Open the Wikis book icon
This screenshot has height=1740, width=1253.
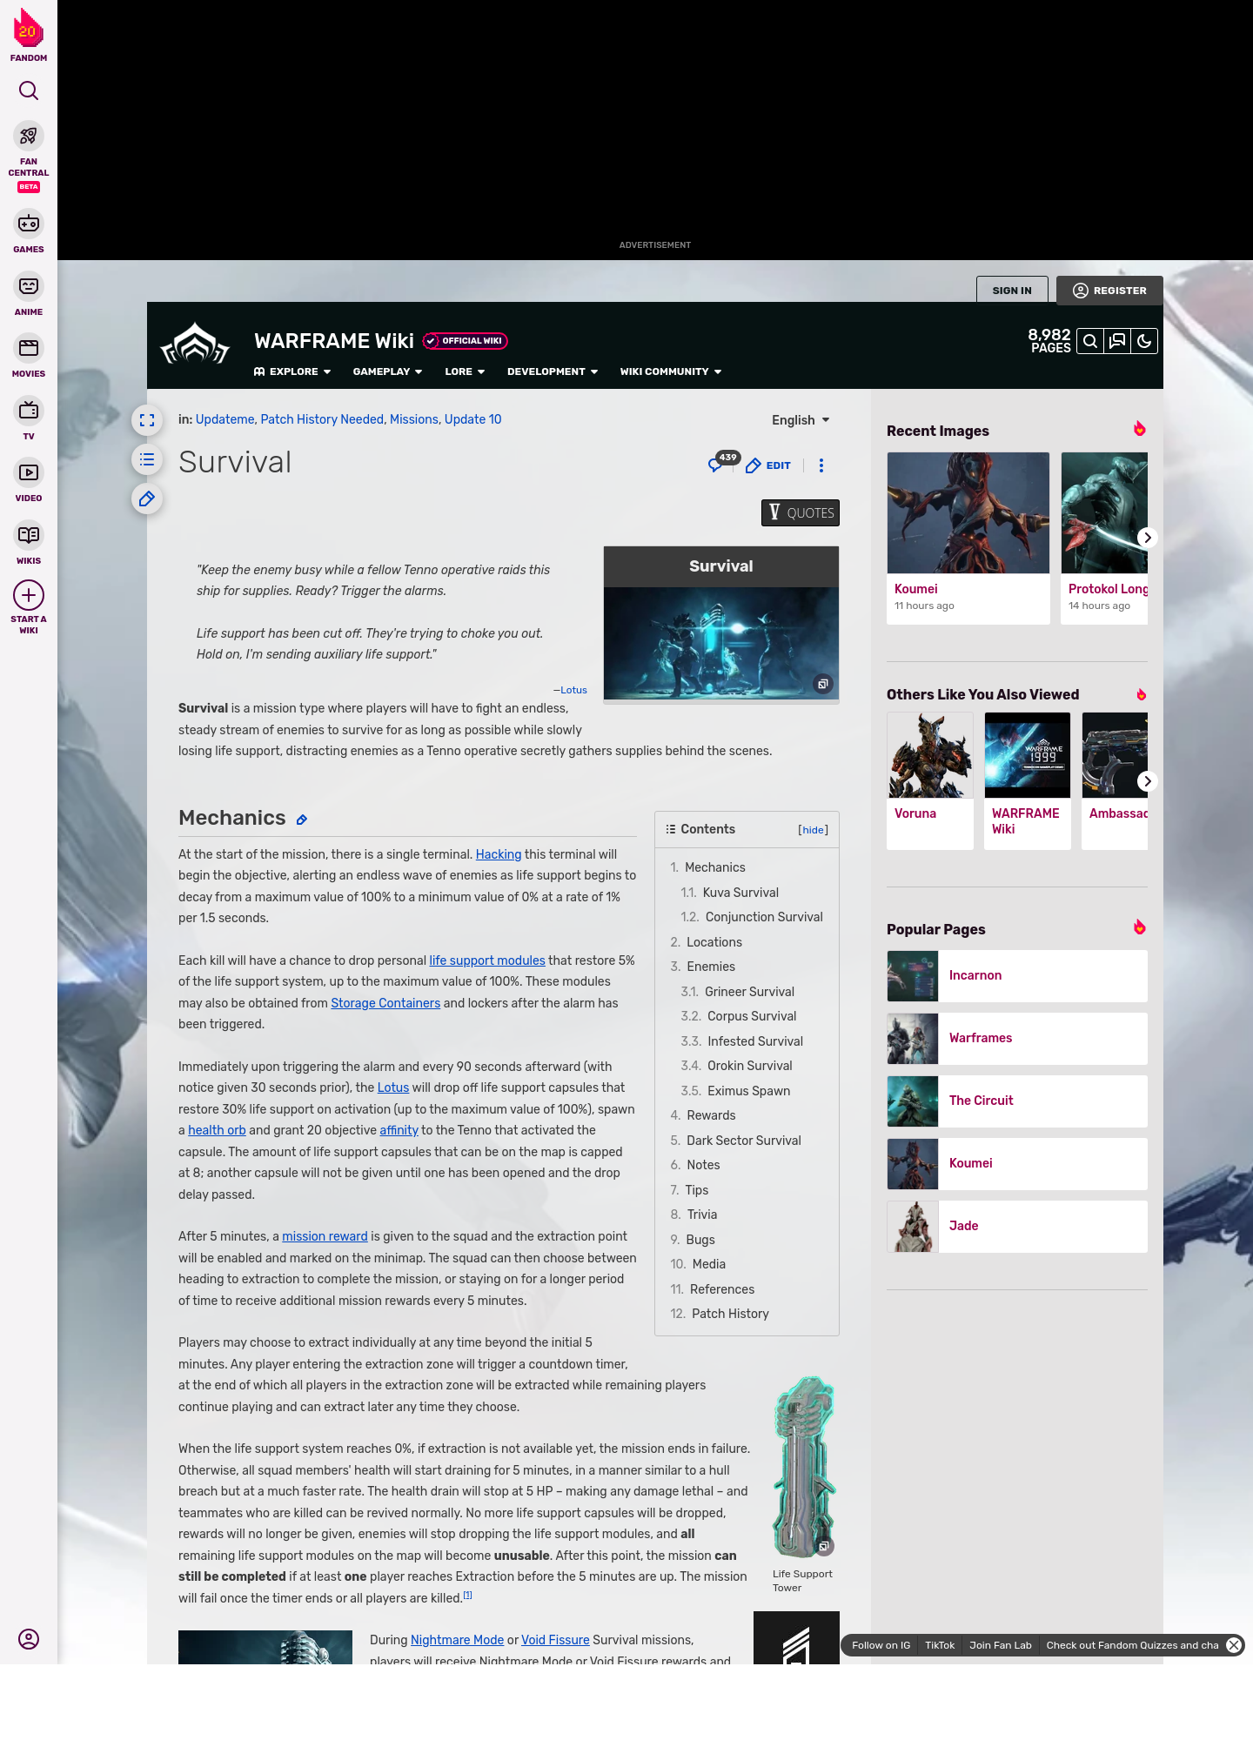(x=29, y=534)
